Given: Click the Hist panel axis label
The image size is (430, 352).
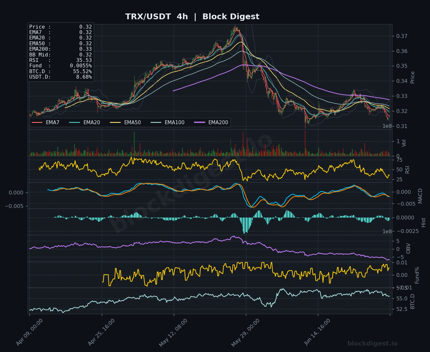Looking at the screenshot, I should click(424, 222).
